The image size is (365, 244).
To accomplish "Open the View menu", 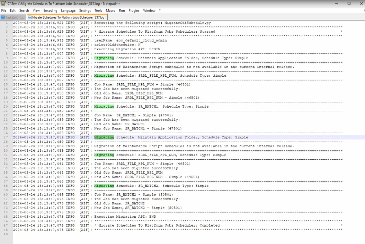I will tap(36, 10).
